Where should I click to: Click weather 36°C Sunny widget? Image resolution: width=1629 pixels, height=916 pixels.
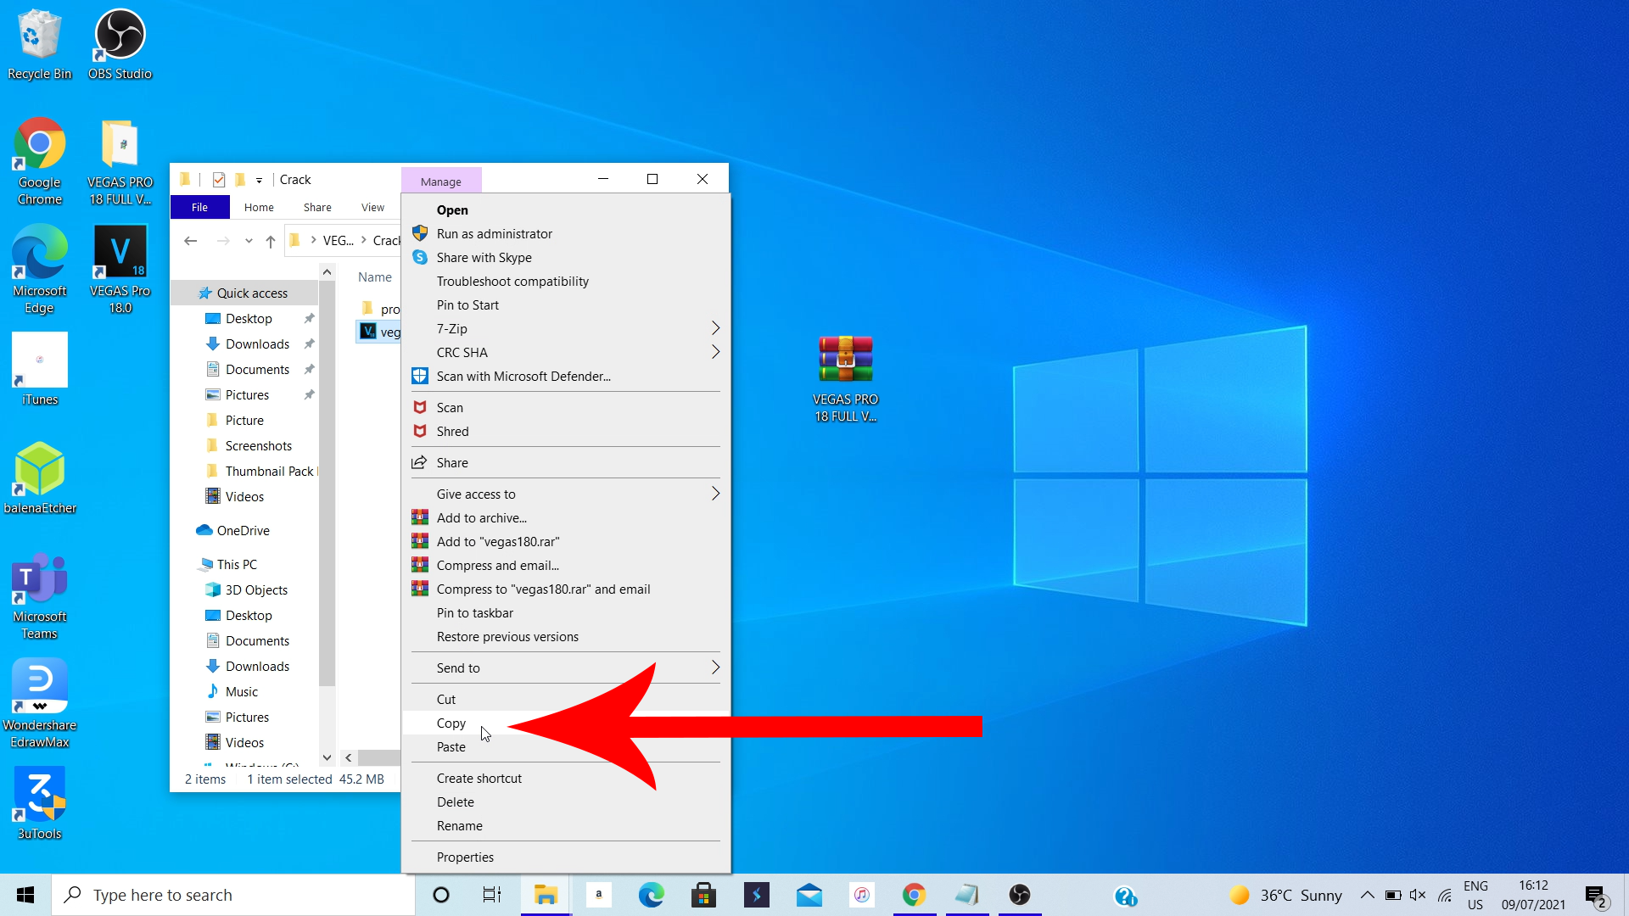click(x=1286, y=895)
